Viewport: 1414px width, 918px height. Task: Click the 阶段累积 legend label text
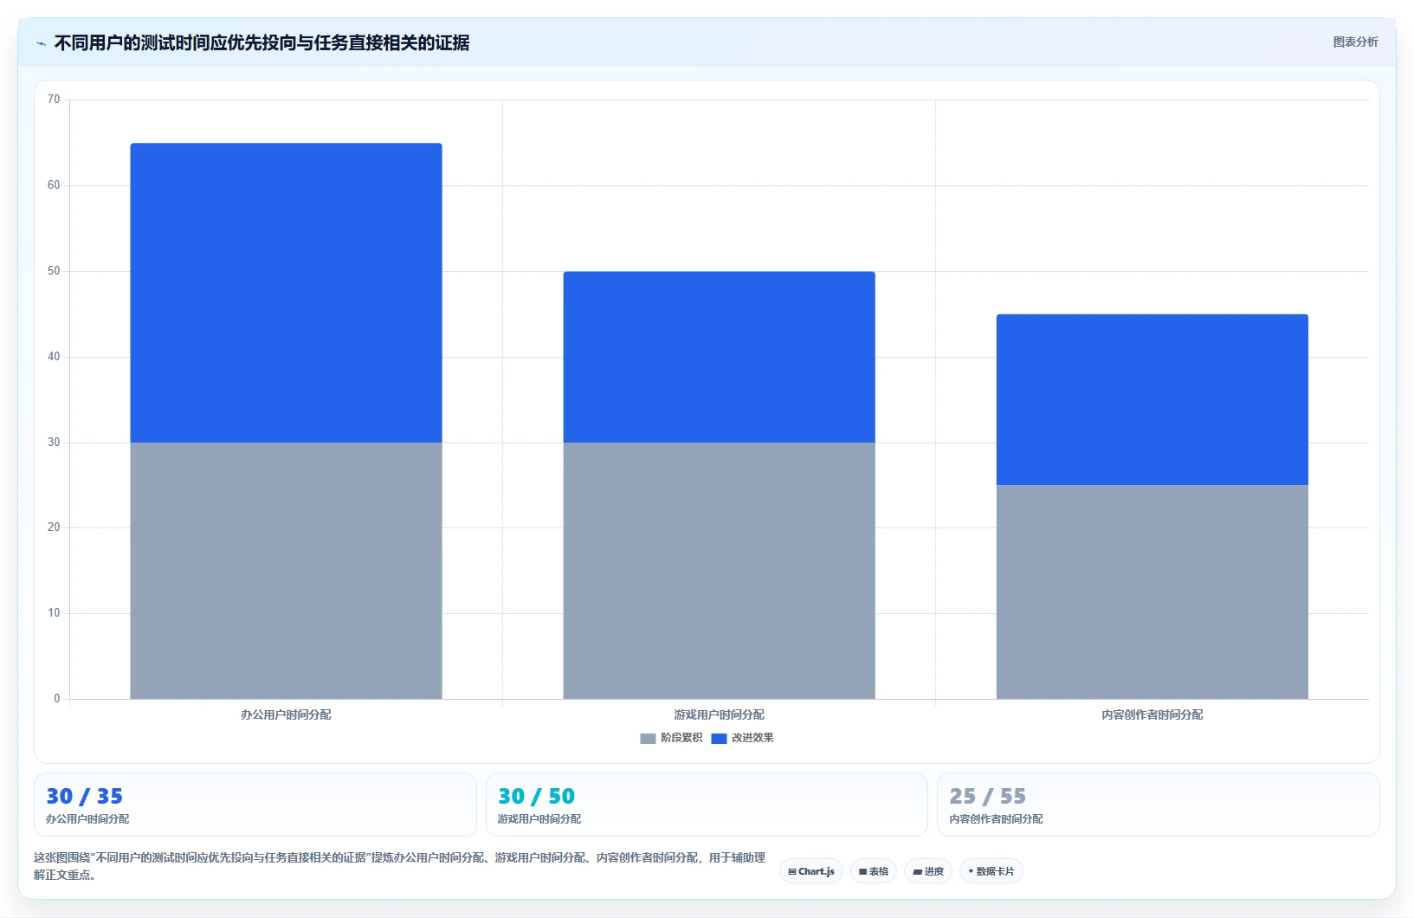681,738
